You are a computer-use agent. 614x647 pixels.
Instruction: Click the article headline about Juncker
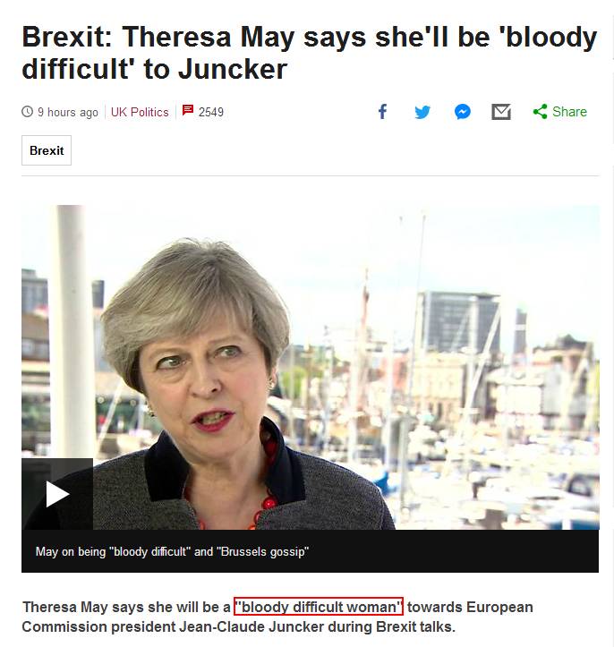point(309,53)
